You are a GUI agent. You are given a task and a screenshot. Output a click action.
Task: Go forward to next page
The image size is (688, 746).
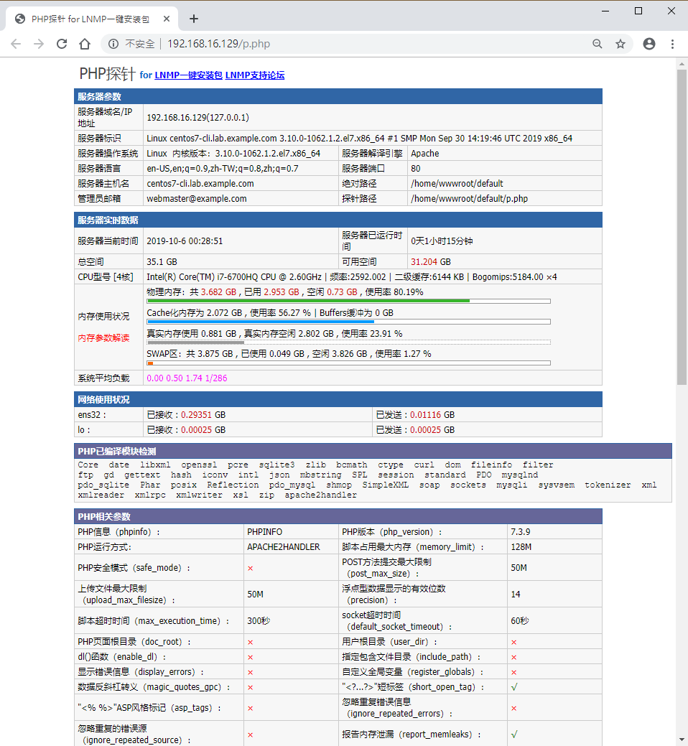(x=39, y=44)
